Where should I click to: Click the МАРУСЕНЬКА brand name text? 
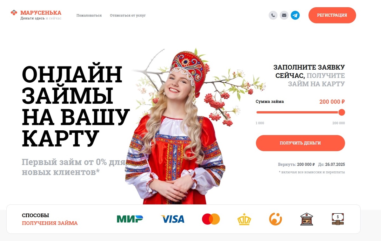click(41, 13)
